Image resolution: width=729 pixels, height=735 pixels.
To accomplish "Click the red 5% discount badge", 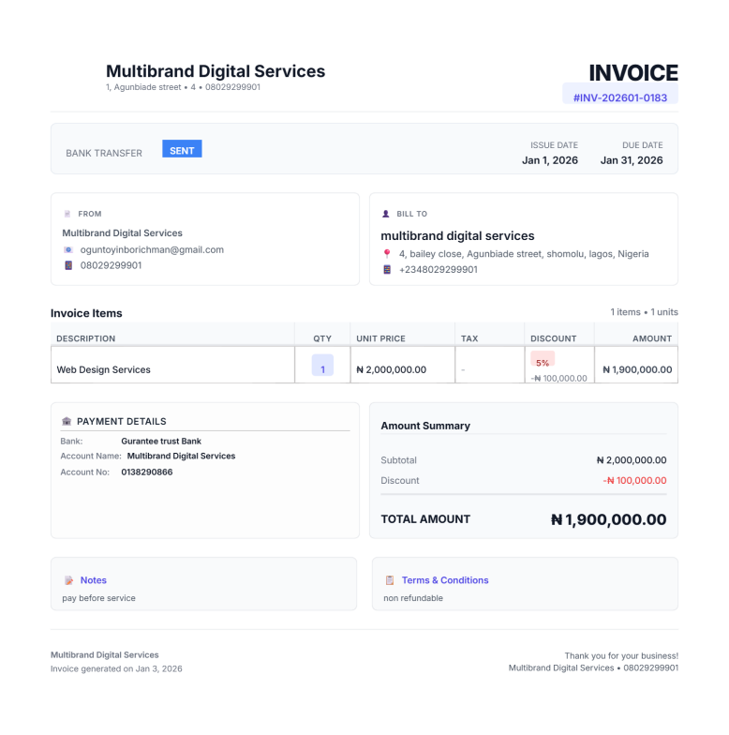I will (543, 361).
